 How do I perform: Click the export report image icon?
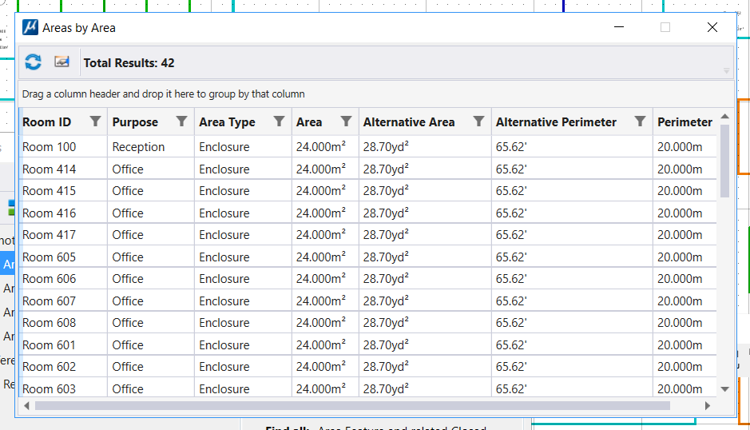(x=62, y=62)
